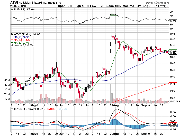Click the StockCharts.com copyright label

click(x=157, y=3)
